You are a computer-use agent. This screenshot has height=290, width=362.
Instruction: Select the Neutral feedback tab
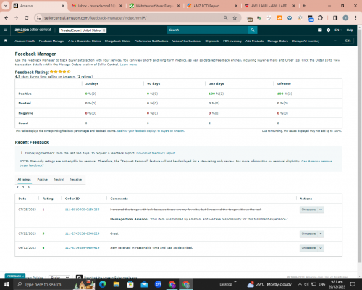pos(59,179)
